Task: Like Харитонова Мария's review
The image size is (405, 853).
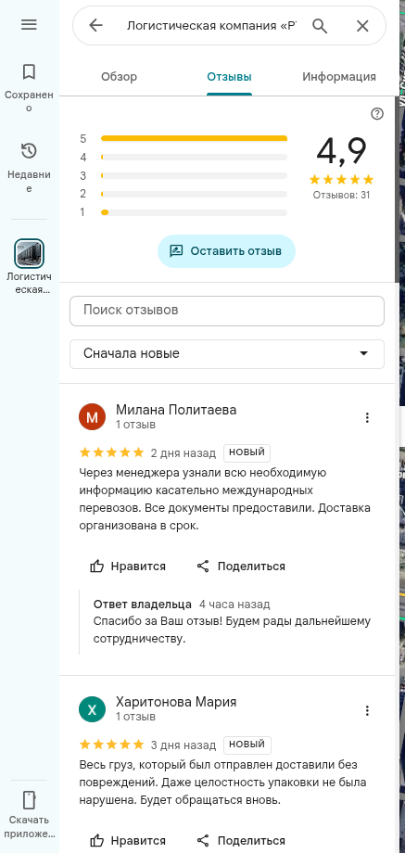Action: point(128,841)
